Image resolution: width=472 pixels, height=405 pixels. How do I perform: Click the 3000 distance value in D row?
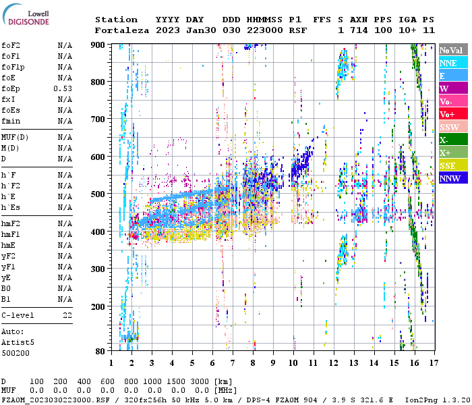tap(200, 381)
